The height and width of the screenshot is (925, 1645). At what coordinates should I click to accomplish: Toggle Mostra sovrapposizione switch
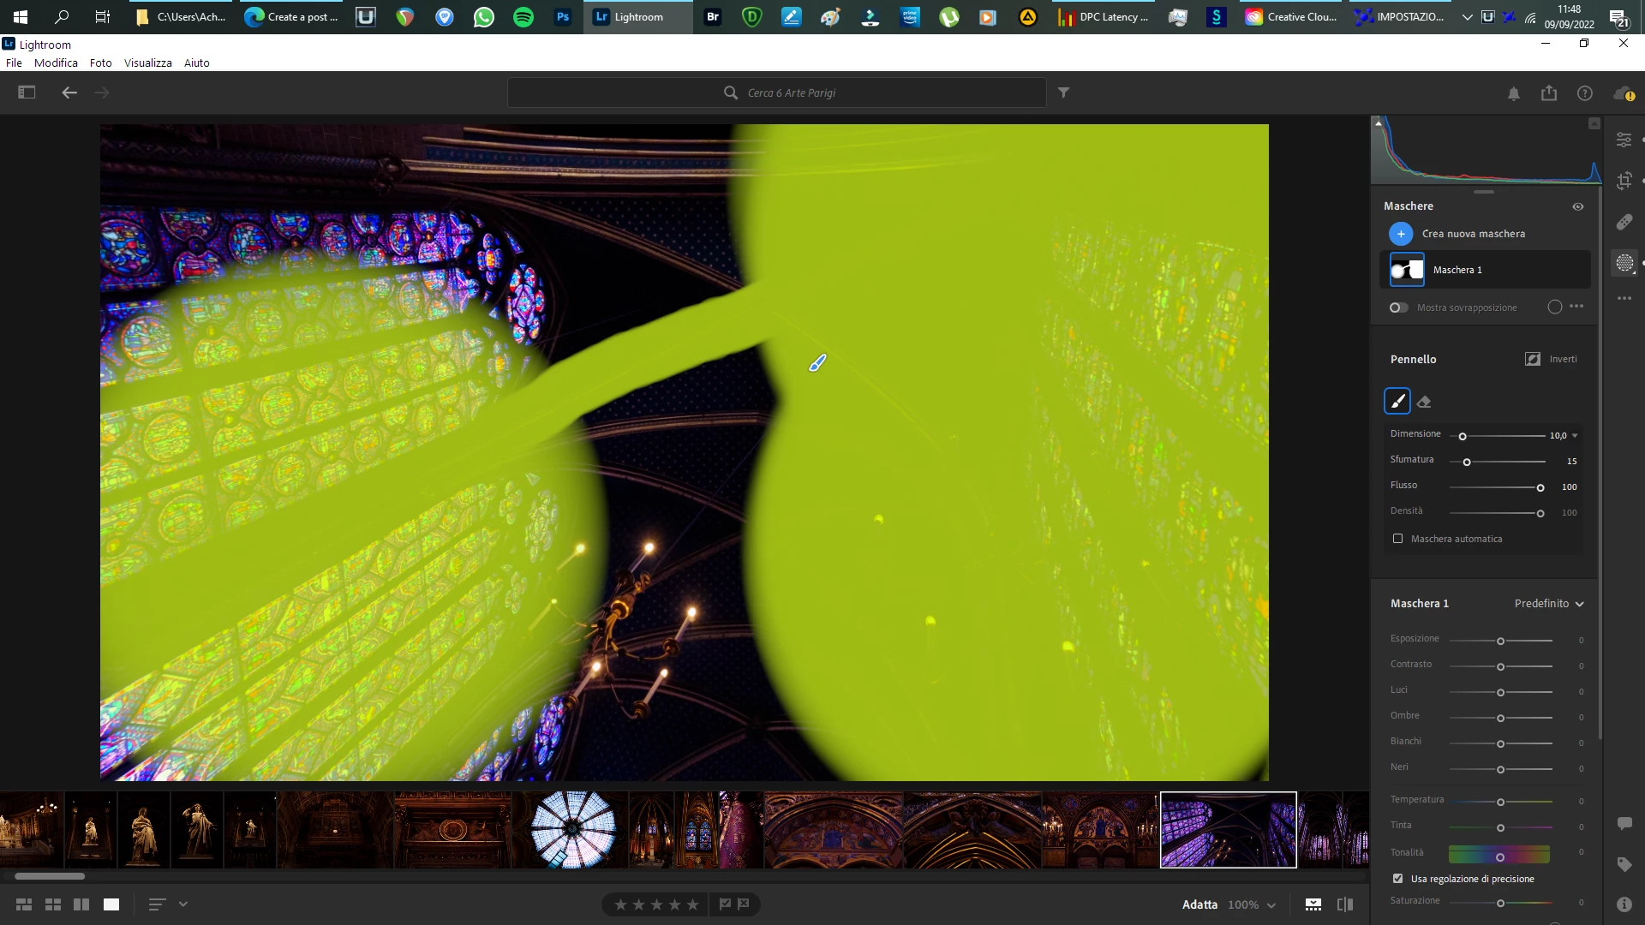pyautogui.click(x=1398, y=307)
